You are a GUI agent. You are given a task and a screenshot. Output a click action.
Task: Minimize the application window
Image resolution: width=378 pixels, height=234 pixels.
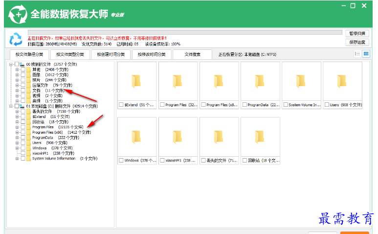click(344, 6)
